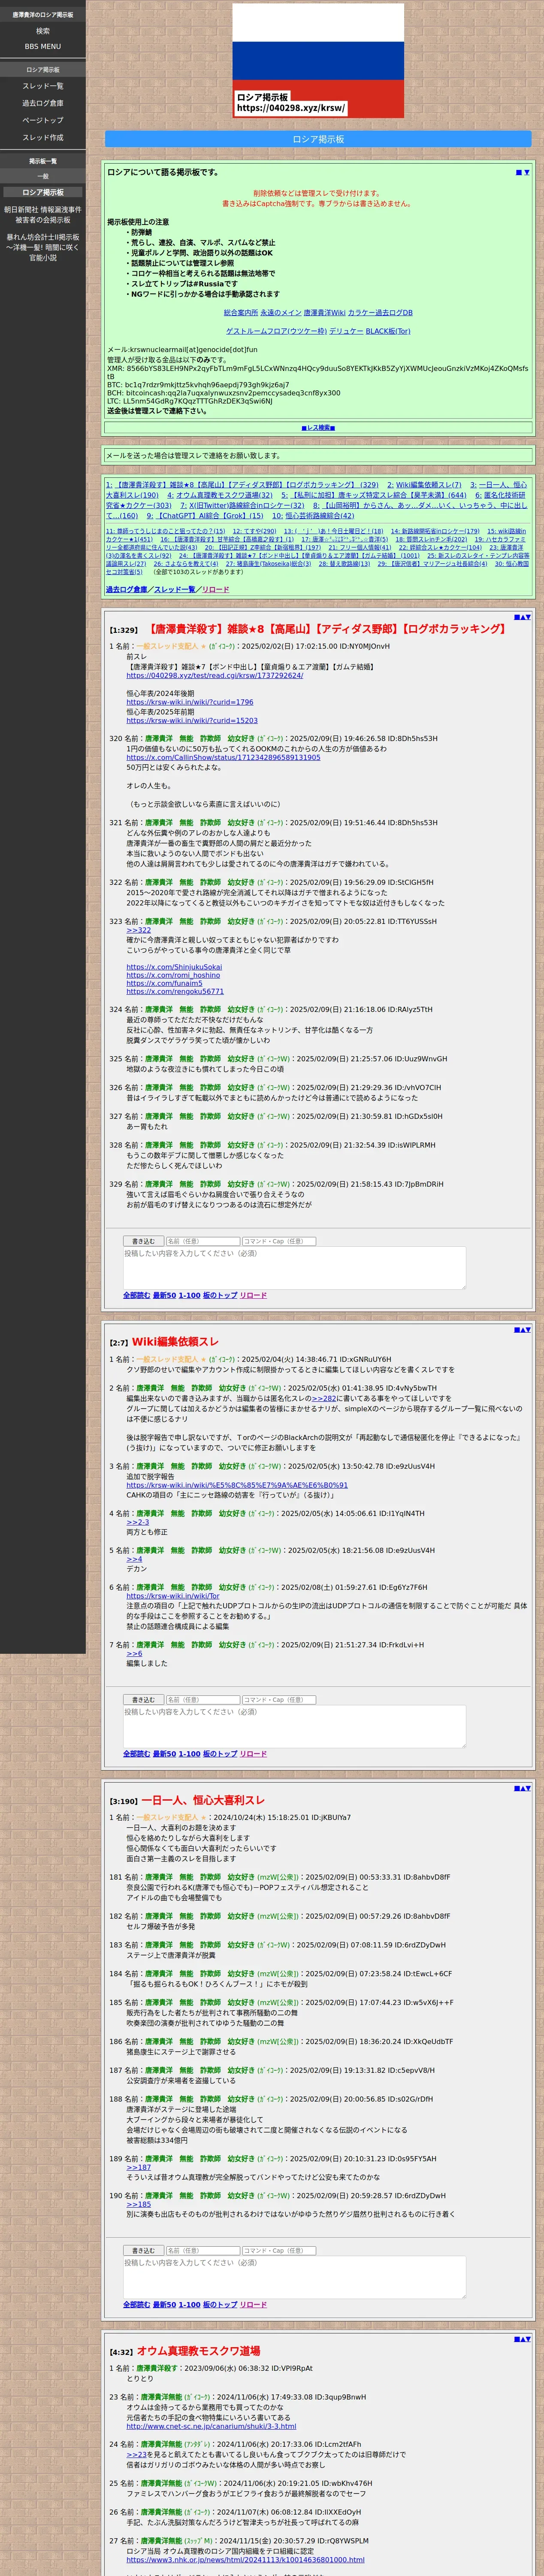Viewport: 544px width, 2576px height.
Task: Click the ▼ icon in the board description header
Action: [x=527, y=172]
